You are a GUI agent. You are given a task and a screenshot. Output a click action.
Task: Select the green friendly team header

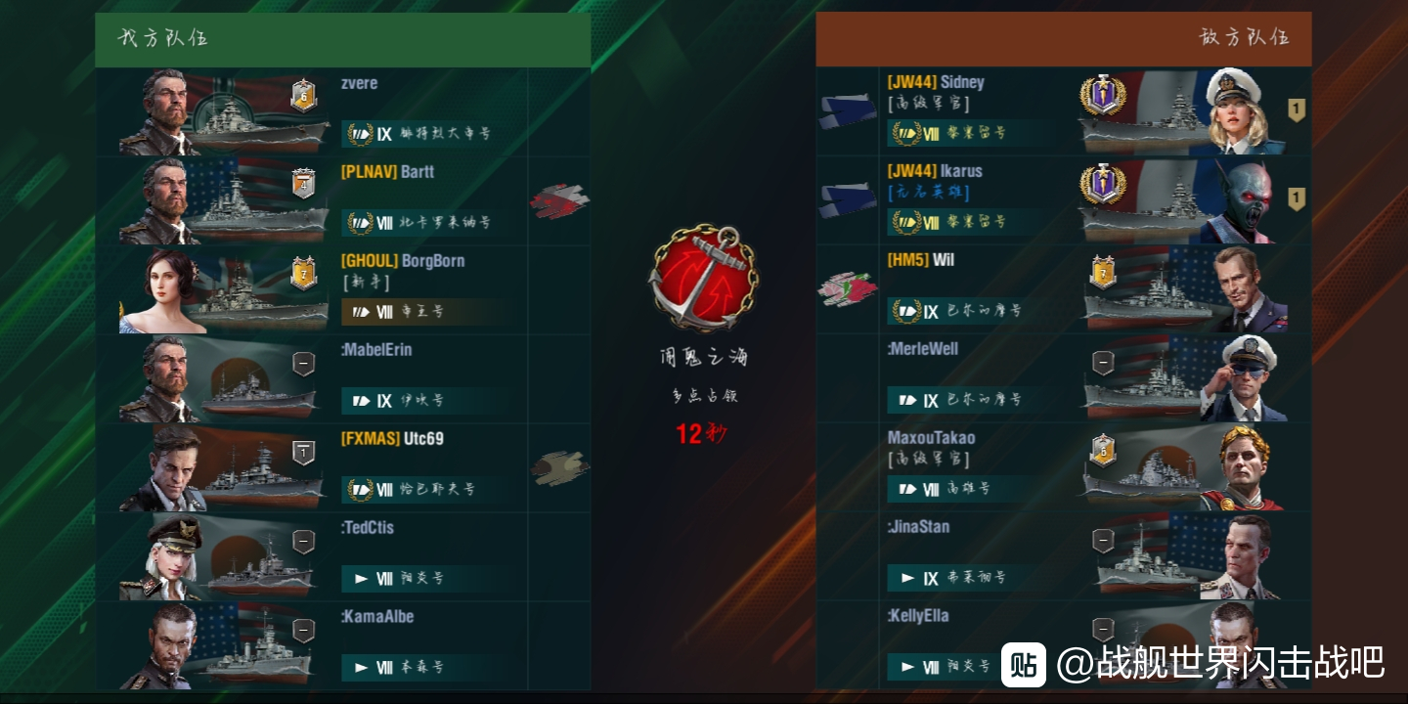[343, 39]
